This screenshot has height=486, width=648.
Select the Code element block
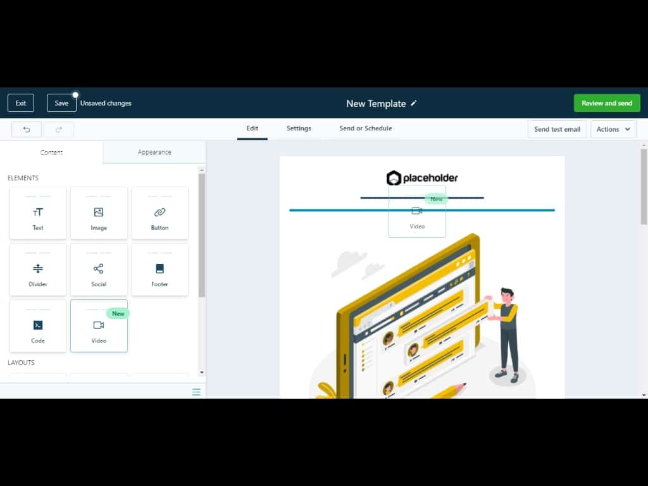point(38,326)
